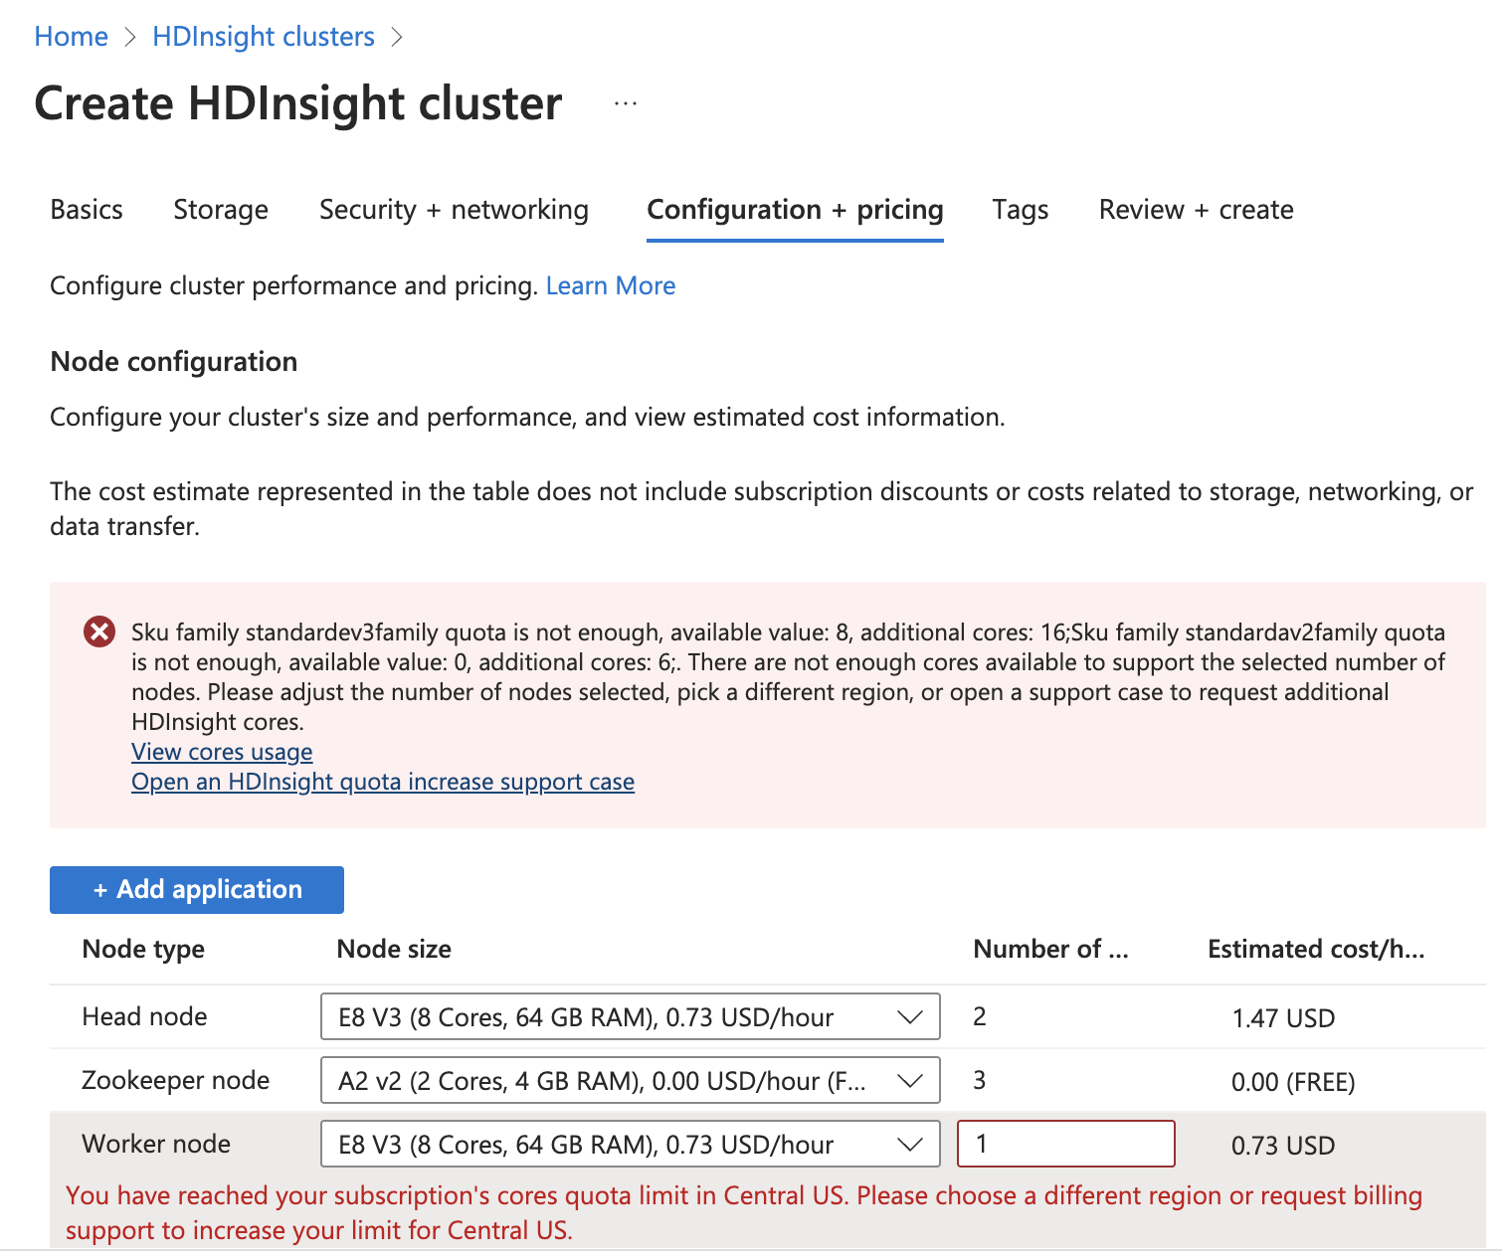Image resolution: width=1502 pixels, height=1259 pixels.
Task: Open HDInsight clusters breadcrumb
Action: [264, 37]
